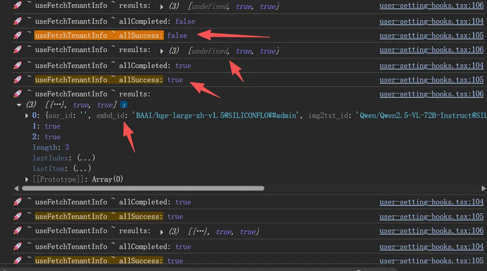Click the 'false' value after allCompleted
The height and width of the screenshot is (271, 487).
pyautogui.click(x=185, y=21)
